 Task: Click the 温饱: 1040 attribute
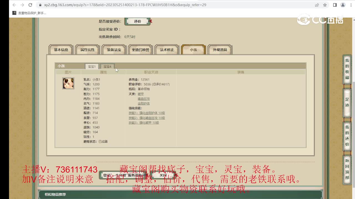pyautogui.click(x=92, y=127)
